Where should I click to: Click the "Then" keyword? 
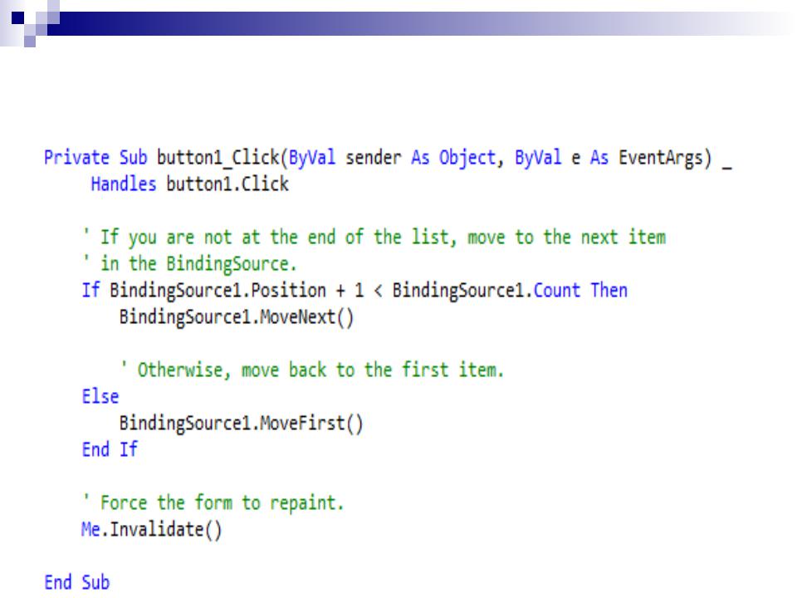(x=609, y=291)
